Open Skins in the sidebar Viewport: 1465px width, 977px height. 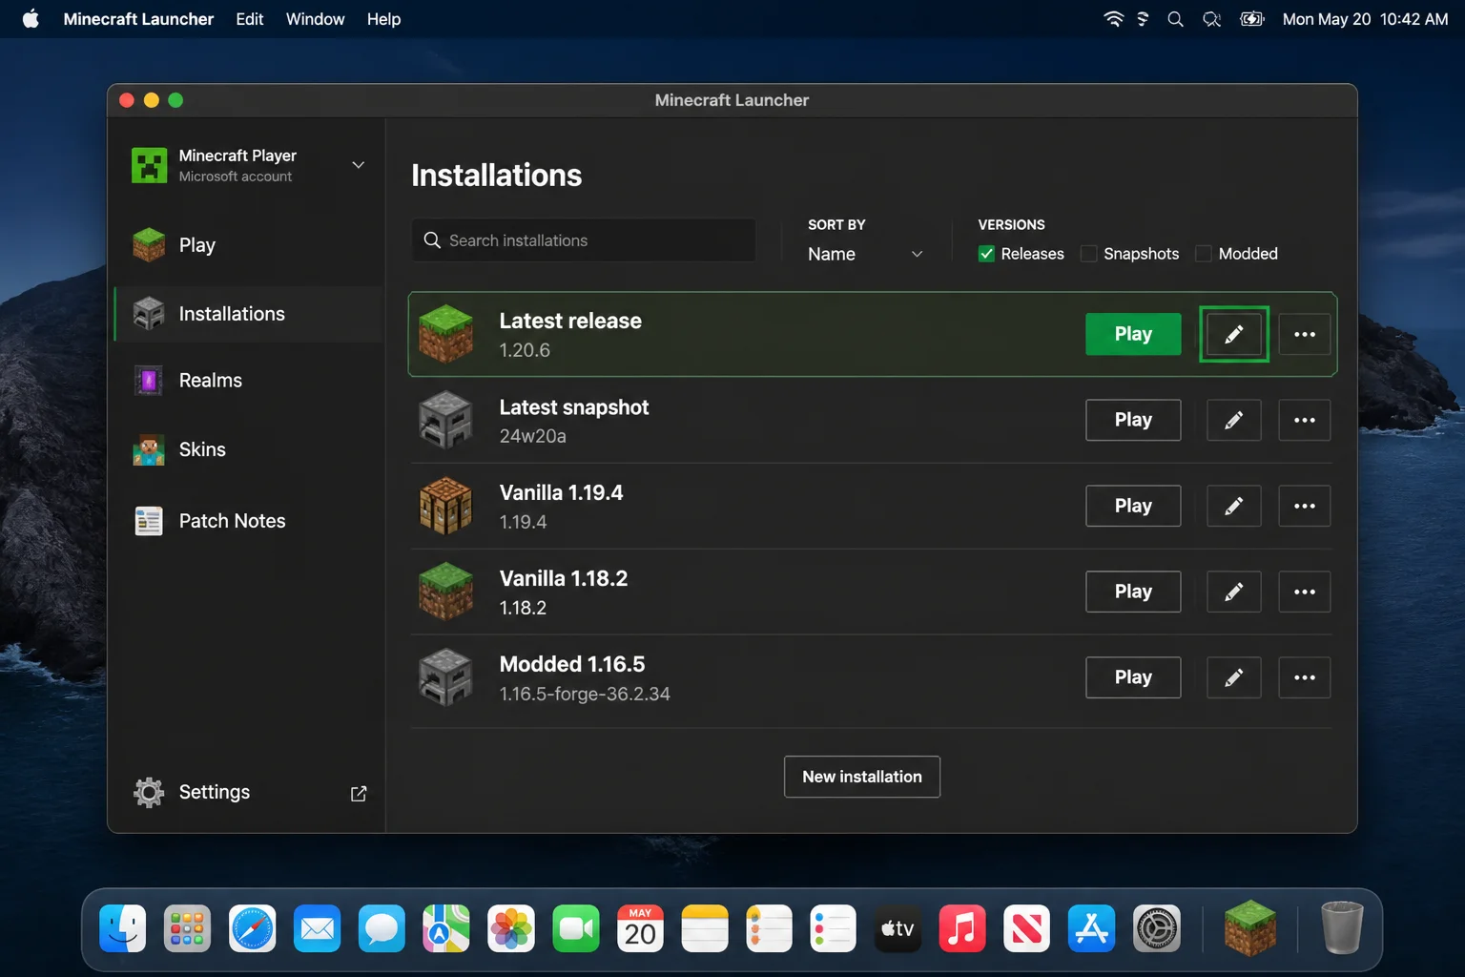pyautogui.click(x=249, y=449)
